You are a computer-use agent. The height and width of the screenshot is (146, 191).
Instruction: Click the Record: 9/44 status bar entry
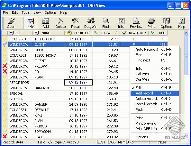click(x=19, y=142)
